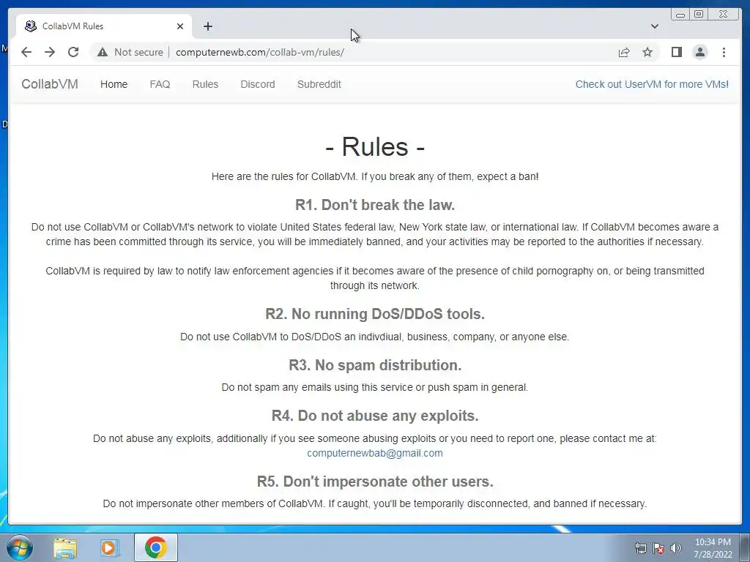Open the Chrome side panel
Screen dimensions: 750x562
point(676,52)
